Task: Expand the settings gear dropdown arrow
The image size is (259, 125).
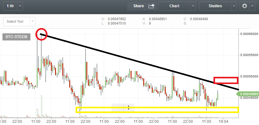Action: coord(252,6)
